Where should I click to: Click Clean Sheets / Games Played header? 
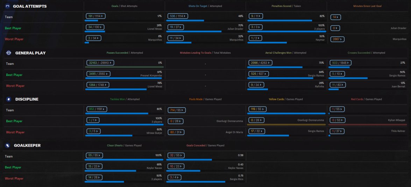124,145
